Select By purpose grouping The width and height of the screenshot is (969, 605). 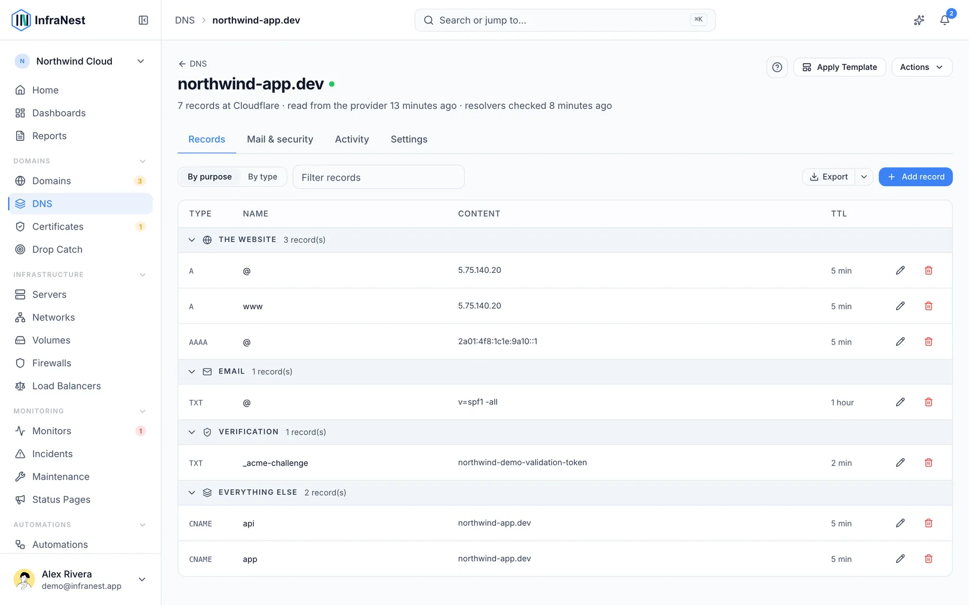coord(210,177)
